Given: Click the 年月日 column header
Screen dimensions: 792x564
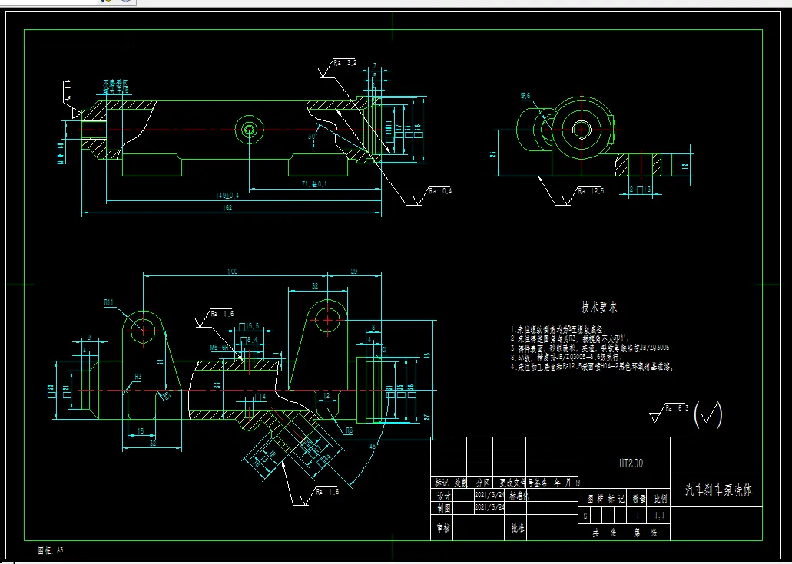Looking at the screenshot, I should [567, 483].
